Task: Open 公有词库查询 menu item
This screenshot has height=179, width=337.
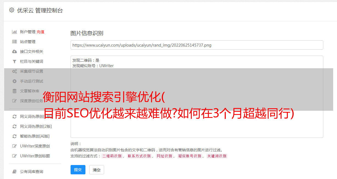Action: point(32,172)
